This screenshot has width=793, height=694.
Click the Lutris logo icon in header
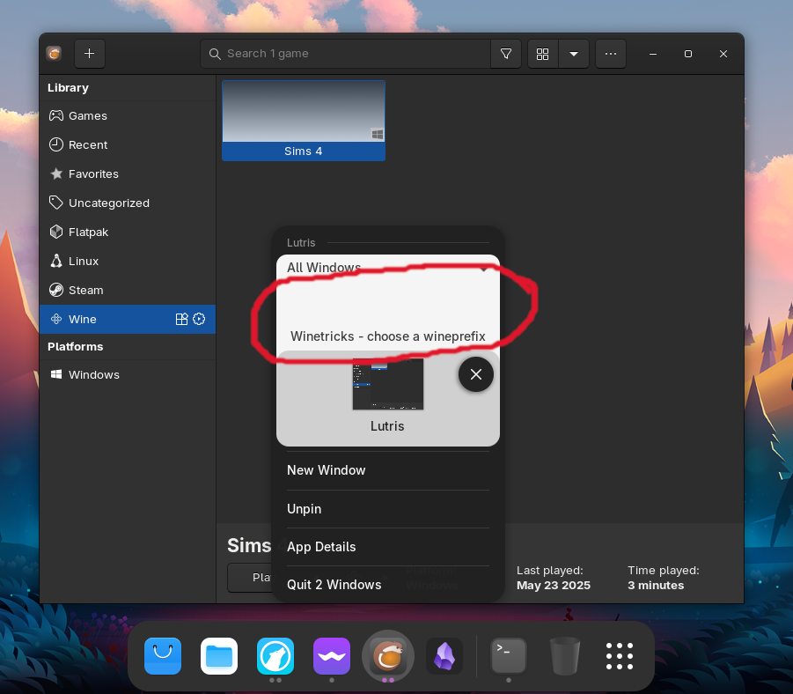click(54, 53)
